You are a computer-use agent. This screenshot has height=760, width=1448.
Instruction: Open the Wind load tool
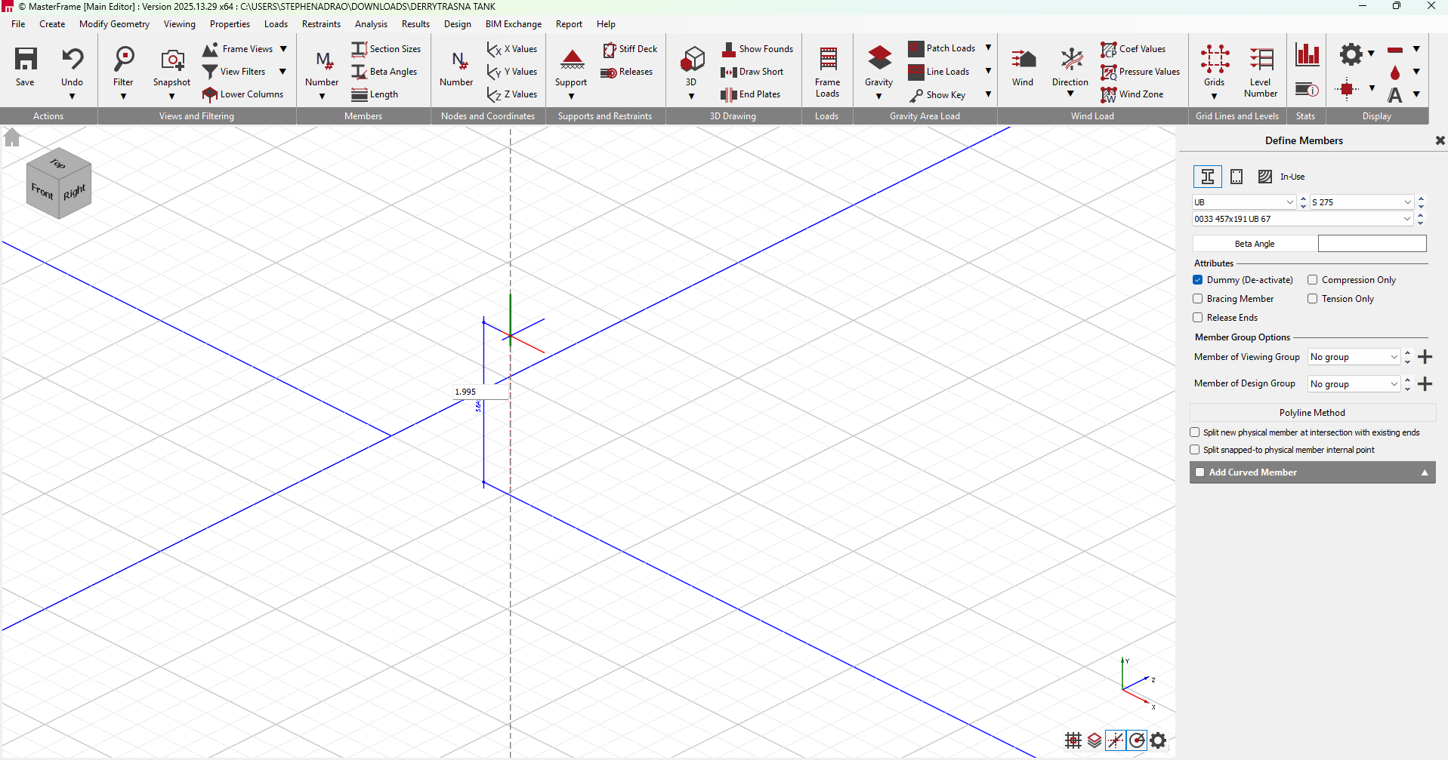pyautogui.click(x=1022, y=60)
